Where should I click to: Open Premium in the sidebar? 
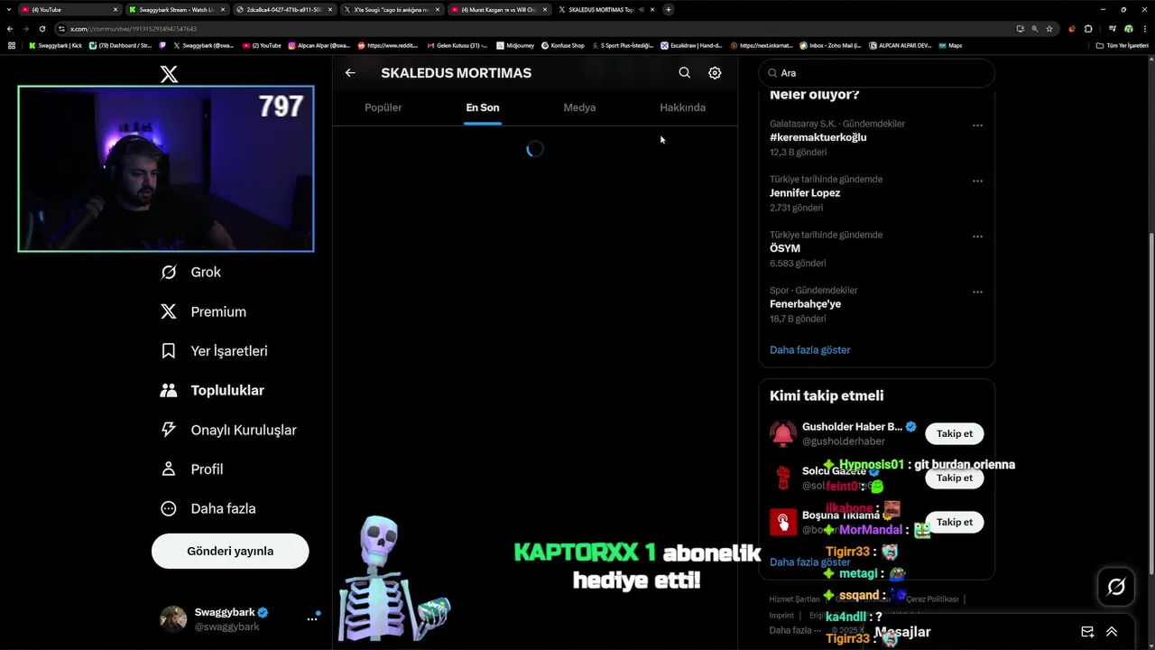[204, 311]
